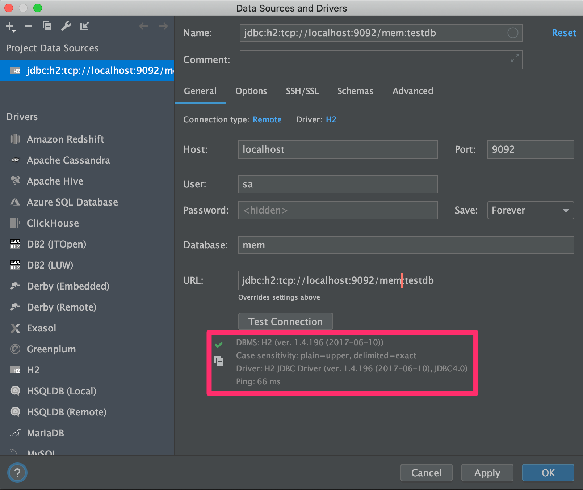583x490 pixels.
Task: Click the Test Connection button
Action: coord(285,322)
